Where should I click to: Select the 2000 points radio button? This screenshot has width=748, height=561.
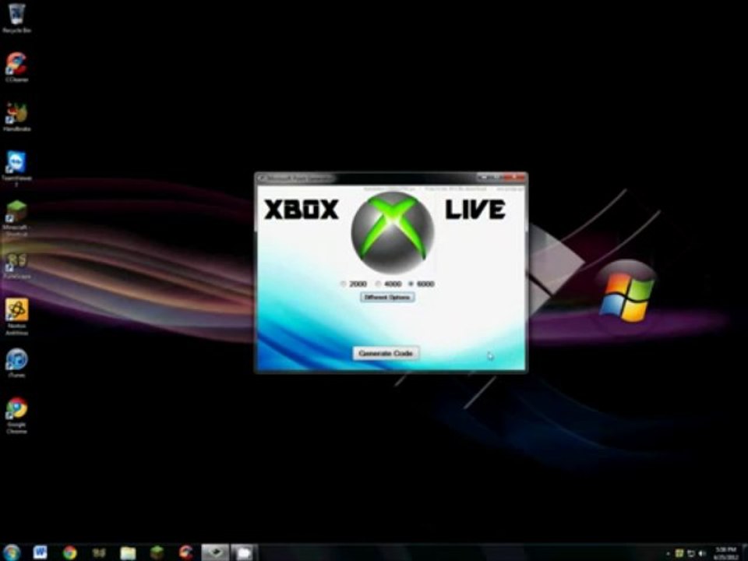point(343,284)
